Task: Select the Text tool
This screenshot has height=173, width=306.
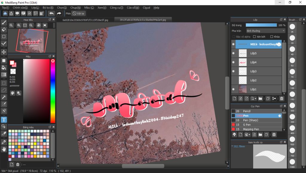Action: click(x=4, y=119)
